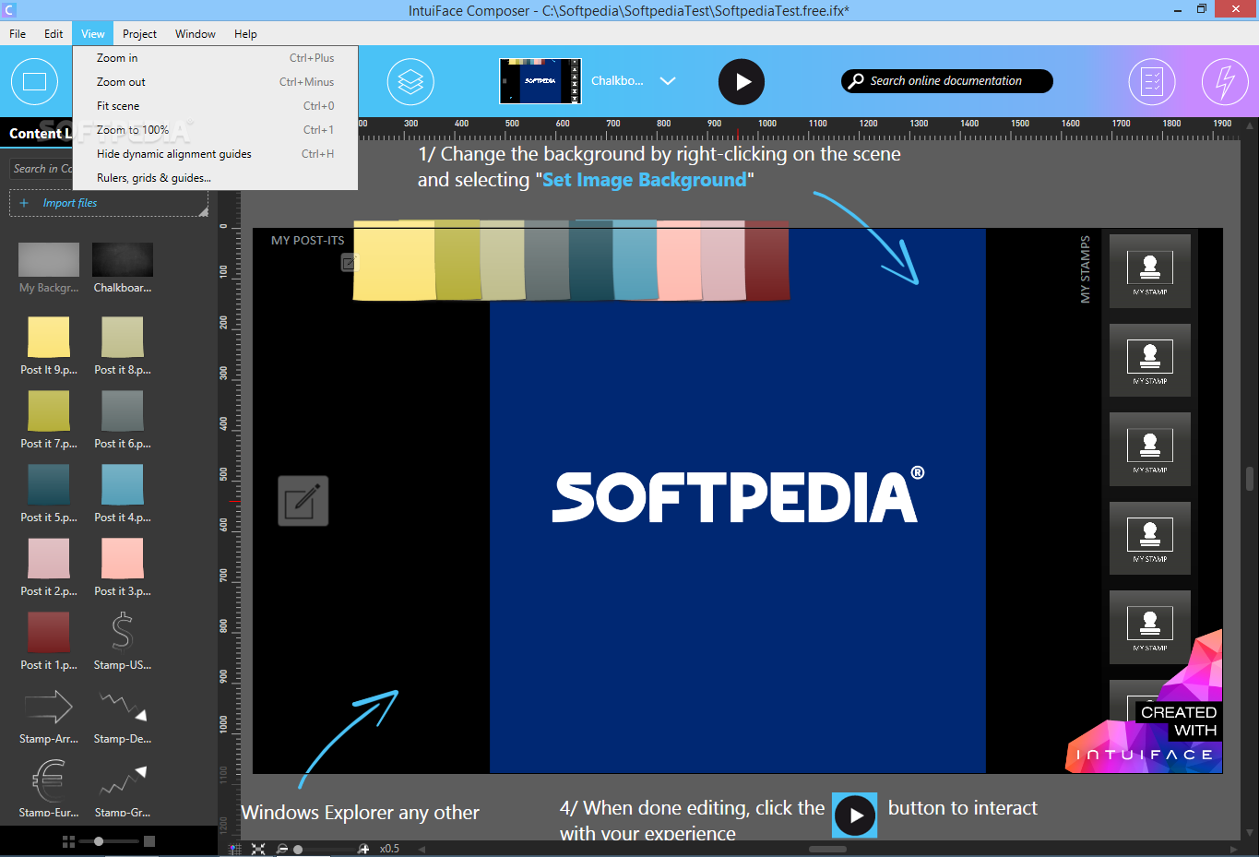The width and height of the screenshot is (1259, 857).
Task: Open the checklist icon in top right
Action: [x=1152, y=81]
